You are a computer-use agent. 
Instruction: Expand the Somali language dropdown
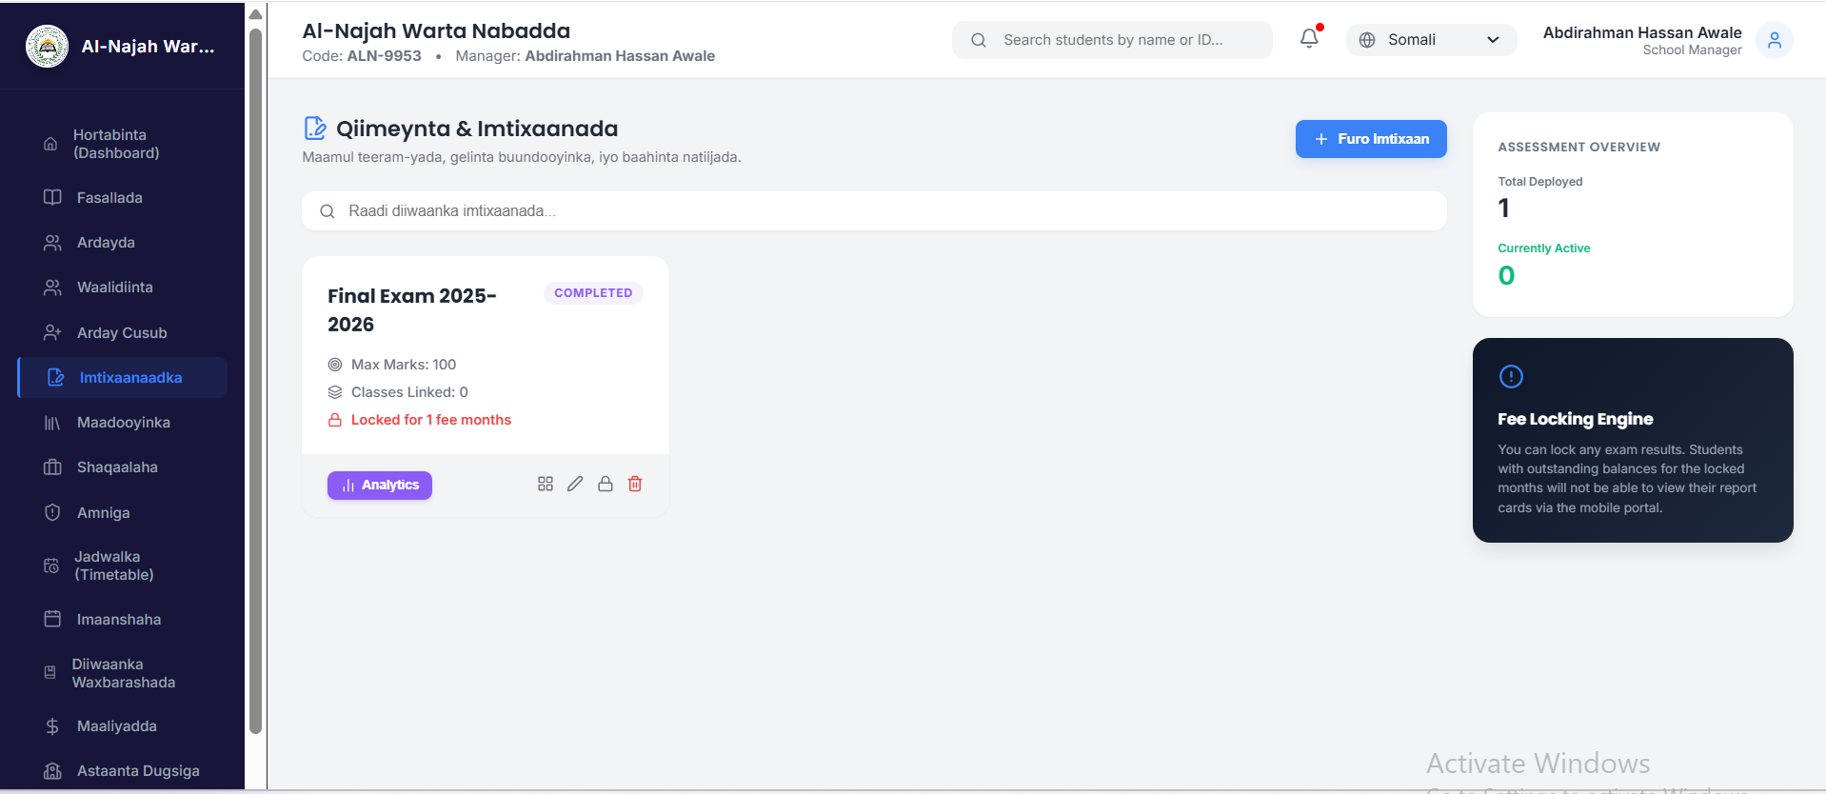click(1431, 40)
